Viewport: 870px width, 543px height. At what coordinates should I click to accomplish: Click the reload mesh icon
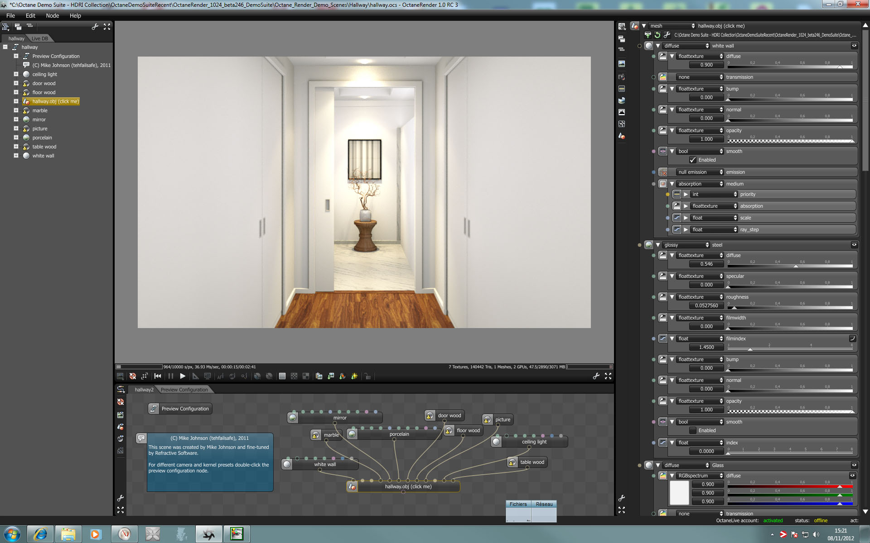click(x=657, y=35)
